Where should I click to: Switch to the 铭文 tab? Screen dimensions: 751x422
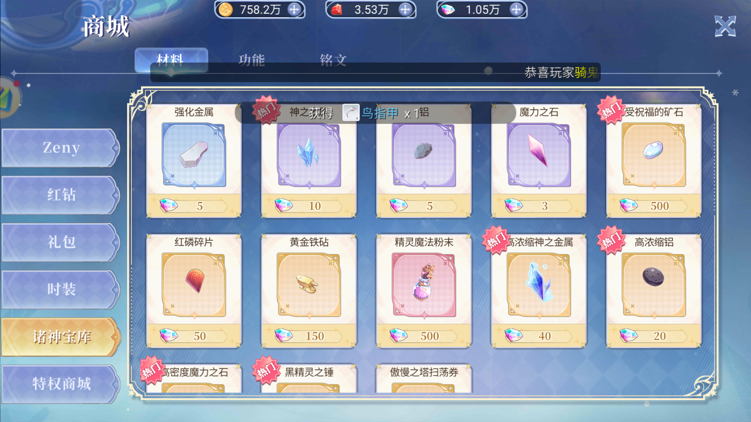pos(333,60)
